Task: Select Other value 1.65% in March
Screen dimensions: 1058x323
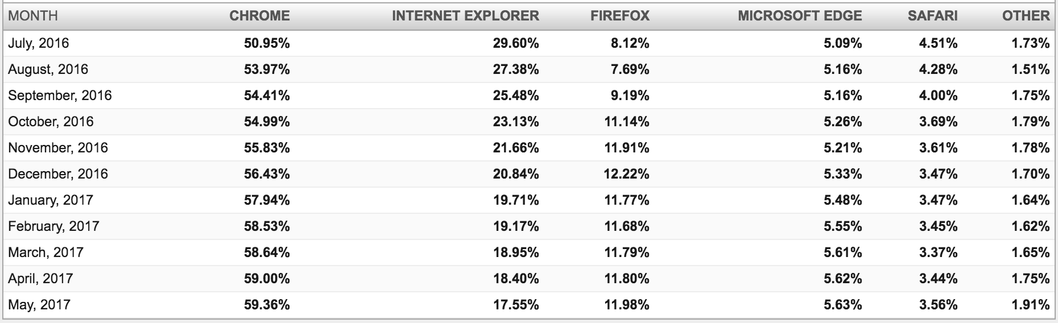Action: pyautogui.click(x=1031, y=252)
